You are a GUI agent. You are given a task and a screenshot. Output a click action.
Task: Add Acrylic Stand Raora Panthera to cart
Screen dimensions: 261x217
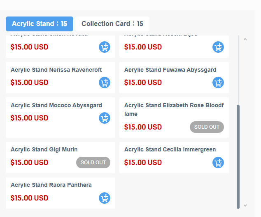pos(105,198)
